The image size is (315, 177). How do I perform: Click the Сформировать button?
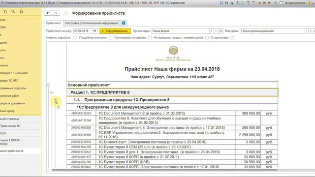tap(115, 31)
